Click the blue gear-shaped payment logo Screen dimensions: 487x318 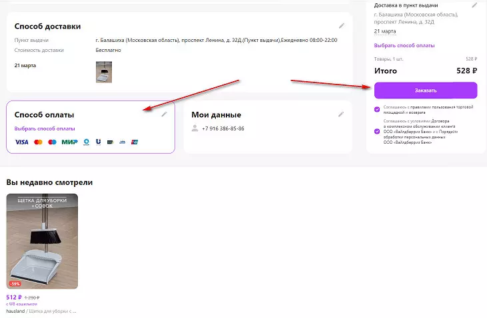pos(87,142)
